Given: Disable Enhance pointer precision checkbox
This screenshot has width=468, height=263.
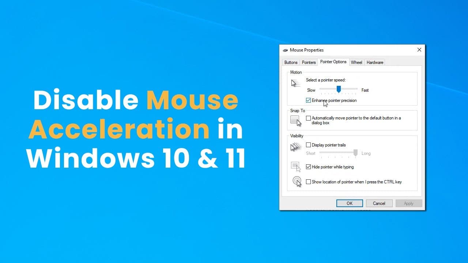Looking at the screenshot, I should (x=308, y=100).
